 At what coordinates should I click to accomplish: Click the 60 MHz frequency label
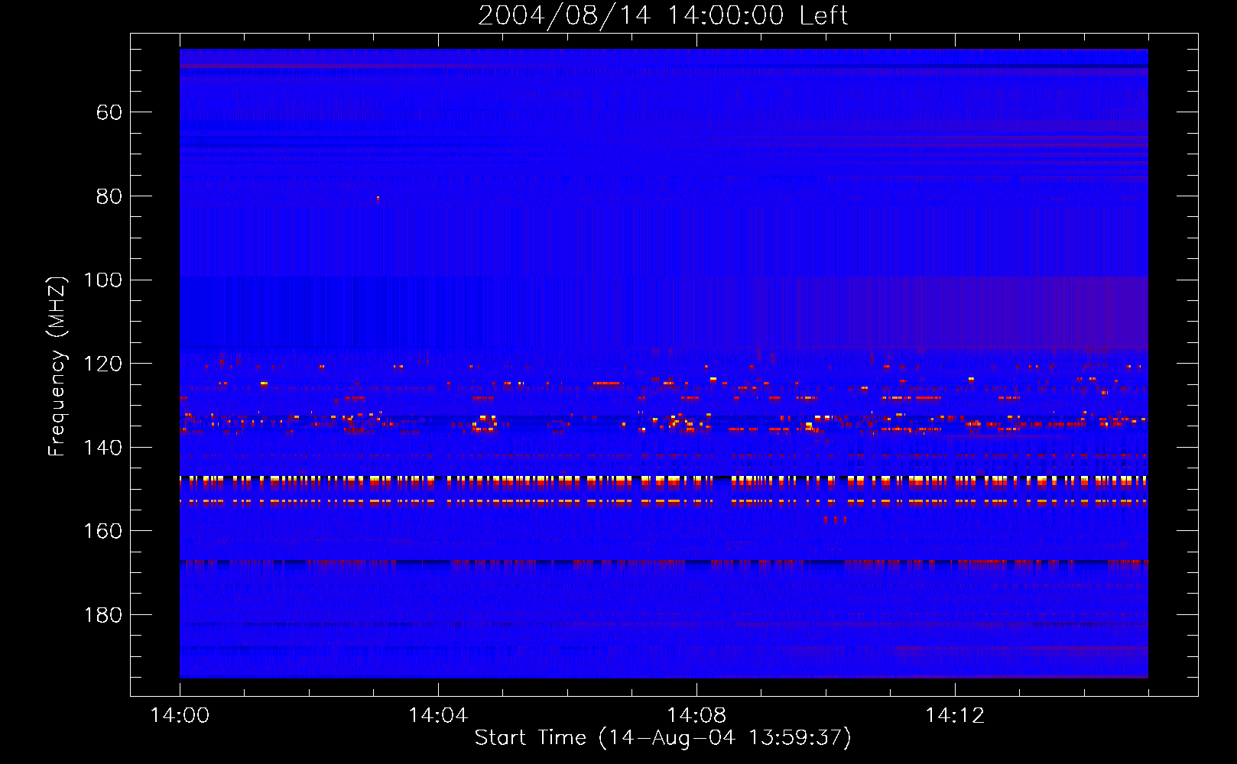click(x=109, y=112)
